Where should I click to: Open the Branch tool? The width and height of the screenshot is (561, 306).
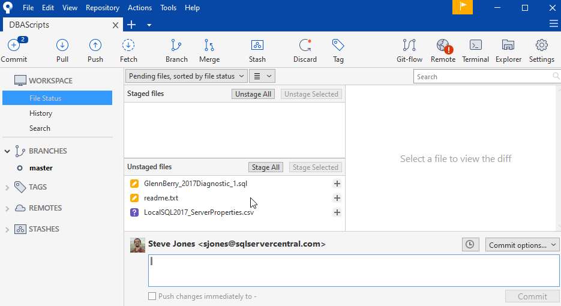tap(176, 46)
